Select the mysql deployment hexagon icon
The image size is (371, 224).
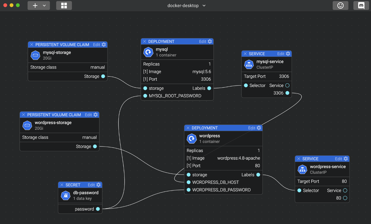[148, 52]
